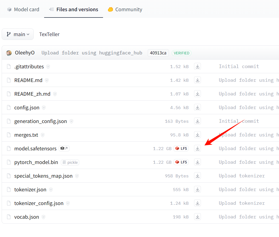Viewport: 279px width, 237px height.
Task: Click the LFS badge on model.safetensors row
Action: point(181,148)
